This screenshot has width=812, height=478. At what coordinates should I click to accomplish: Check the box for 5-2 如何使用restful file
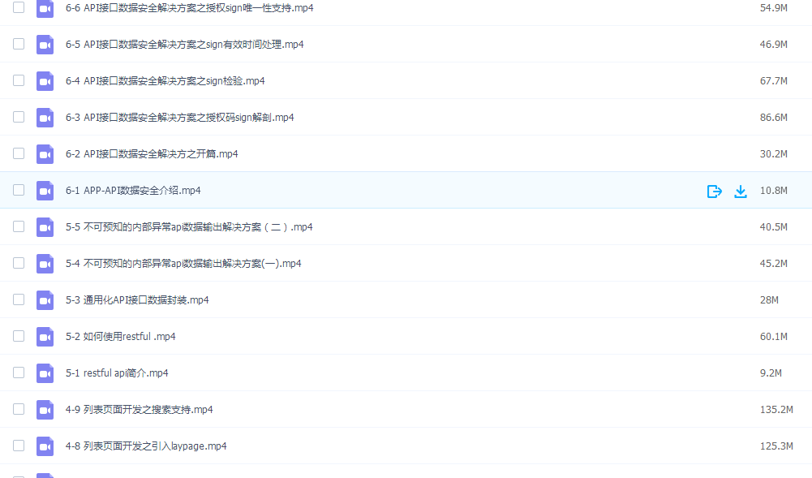(19, 336)
